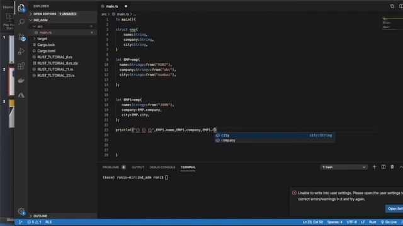Screen dimensions: 403x226
Task: Add a new terminal with plus icon
Action: click(x=374, y=167)
